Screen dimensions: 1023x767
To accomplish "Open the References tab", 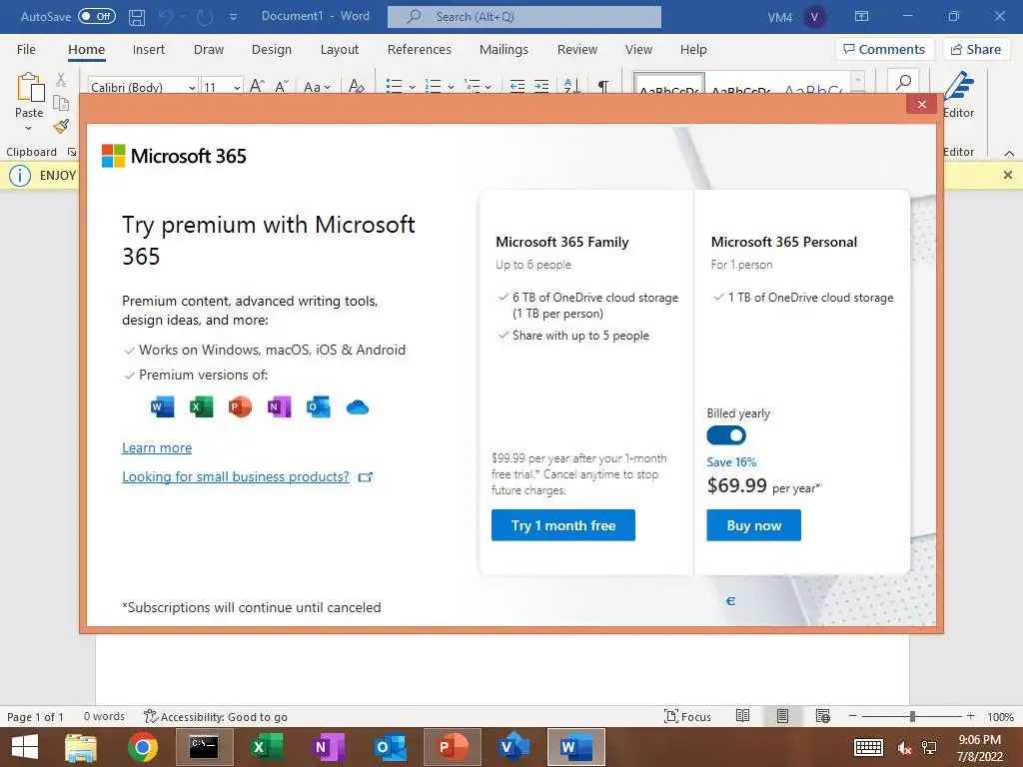I will click(x=419, y=50).
